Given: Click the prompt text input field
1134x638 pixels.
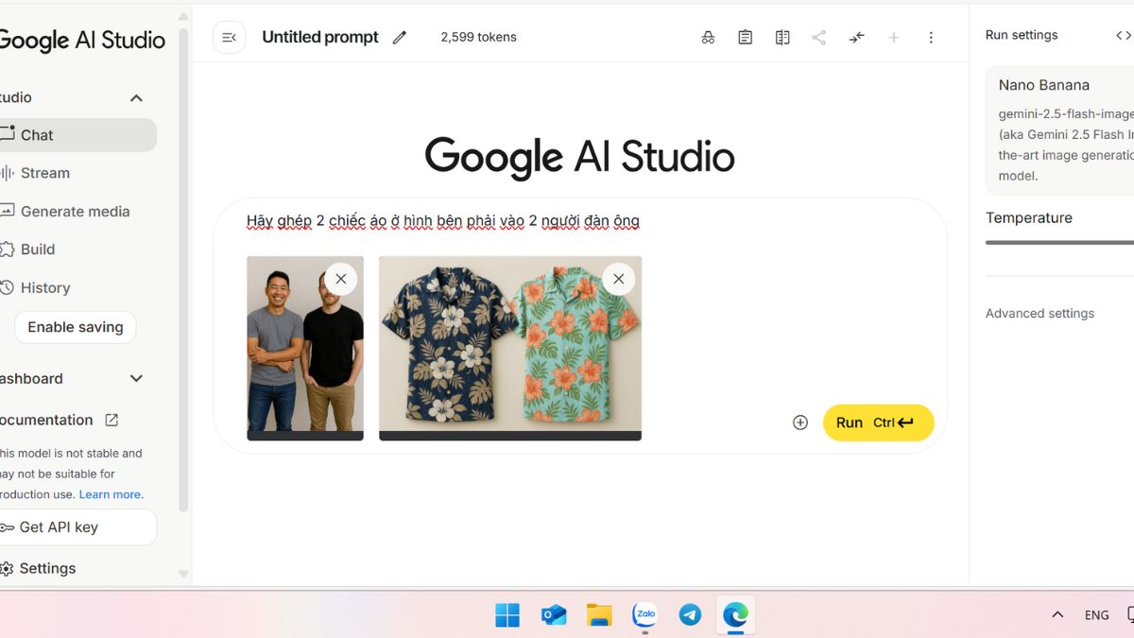Looking at the screenshot, I should coord(580,221).
